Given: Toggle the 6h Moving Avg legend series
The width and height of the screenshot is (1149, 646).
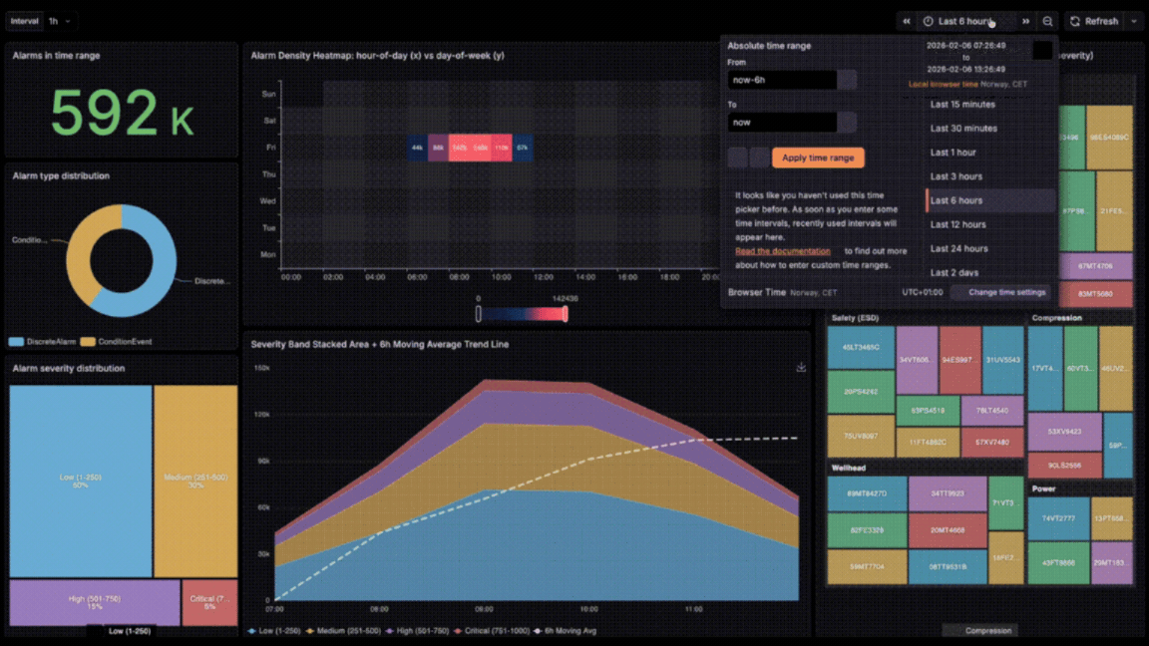Looking at the screenshot, I should click(566, 631).
